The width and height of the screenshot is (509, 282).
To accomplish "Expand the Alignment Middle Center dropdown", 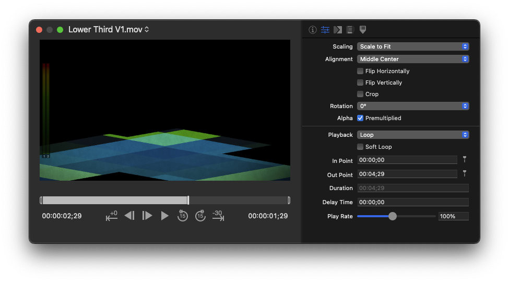I will point(413,59).
